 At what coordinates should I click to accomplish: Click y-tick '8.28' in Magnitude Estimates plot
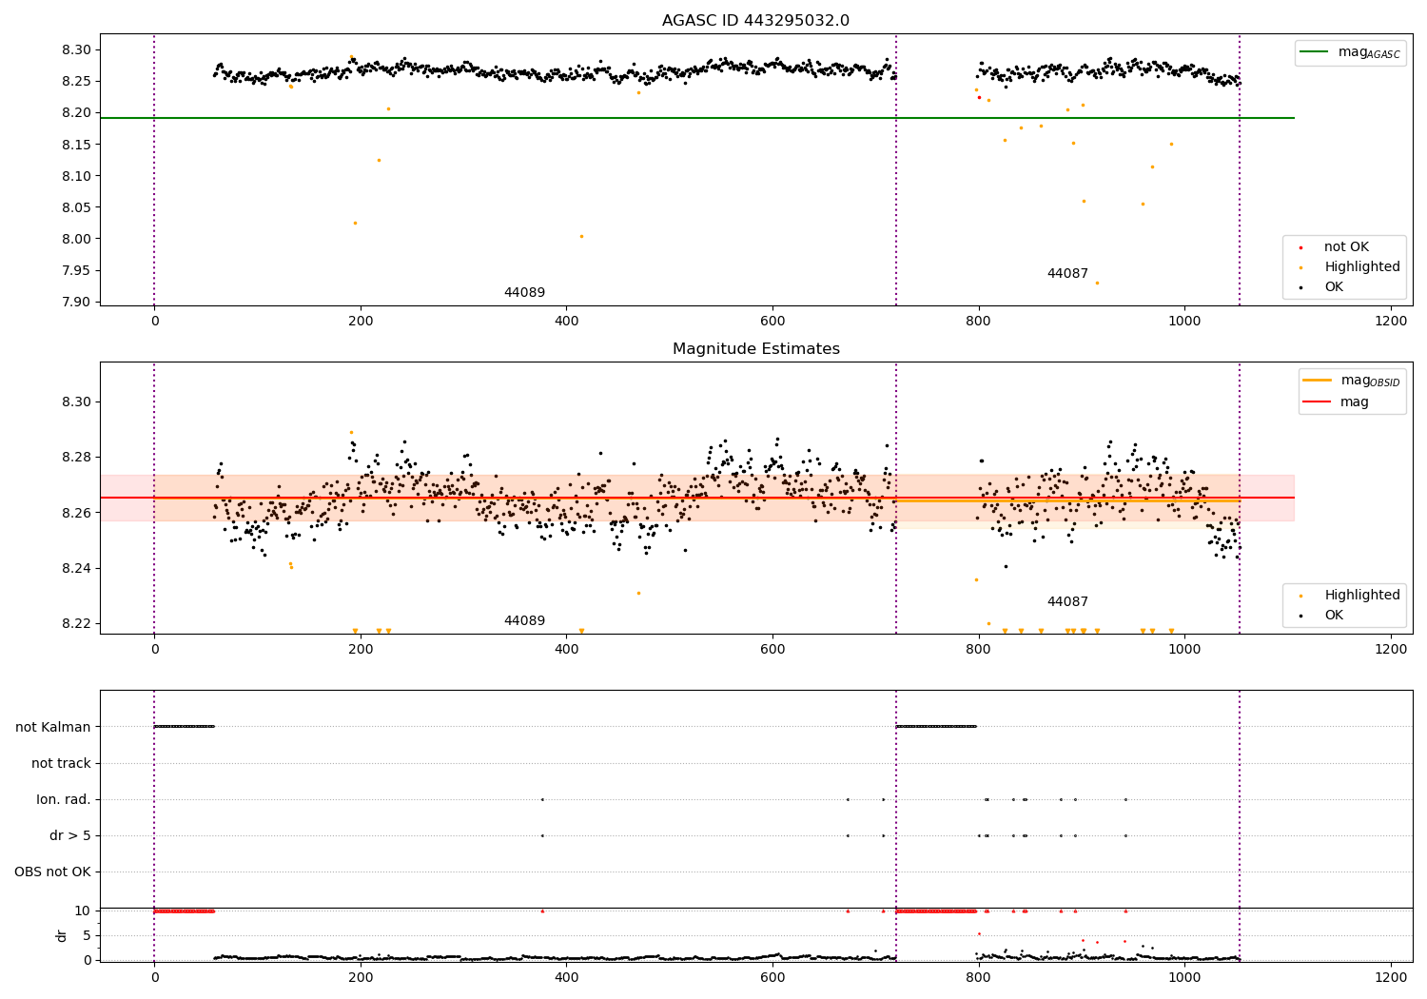77,458
